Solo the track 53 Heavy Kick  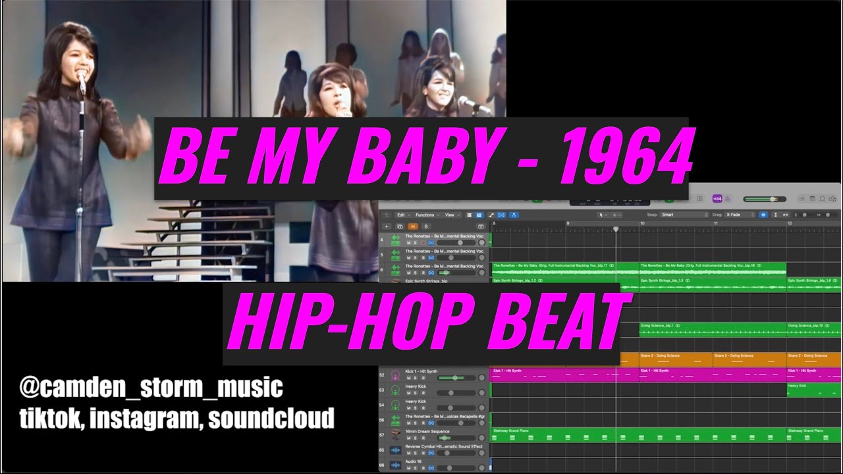pos(415,393)
